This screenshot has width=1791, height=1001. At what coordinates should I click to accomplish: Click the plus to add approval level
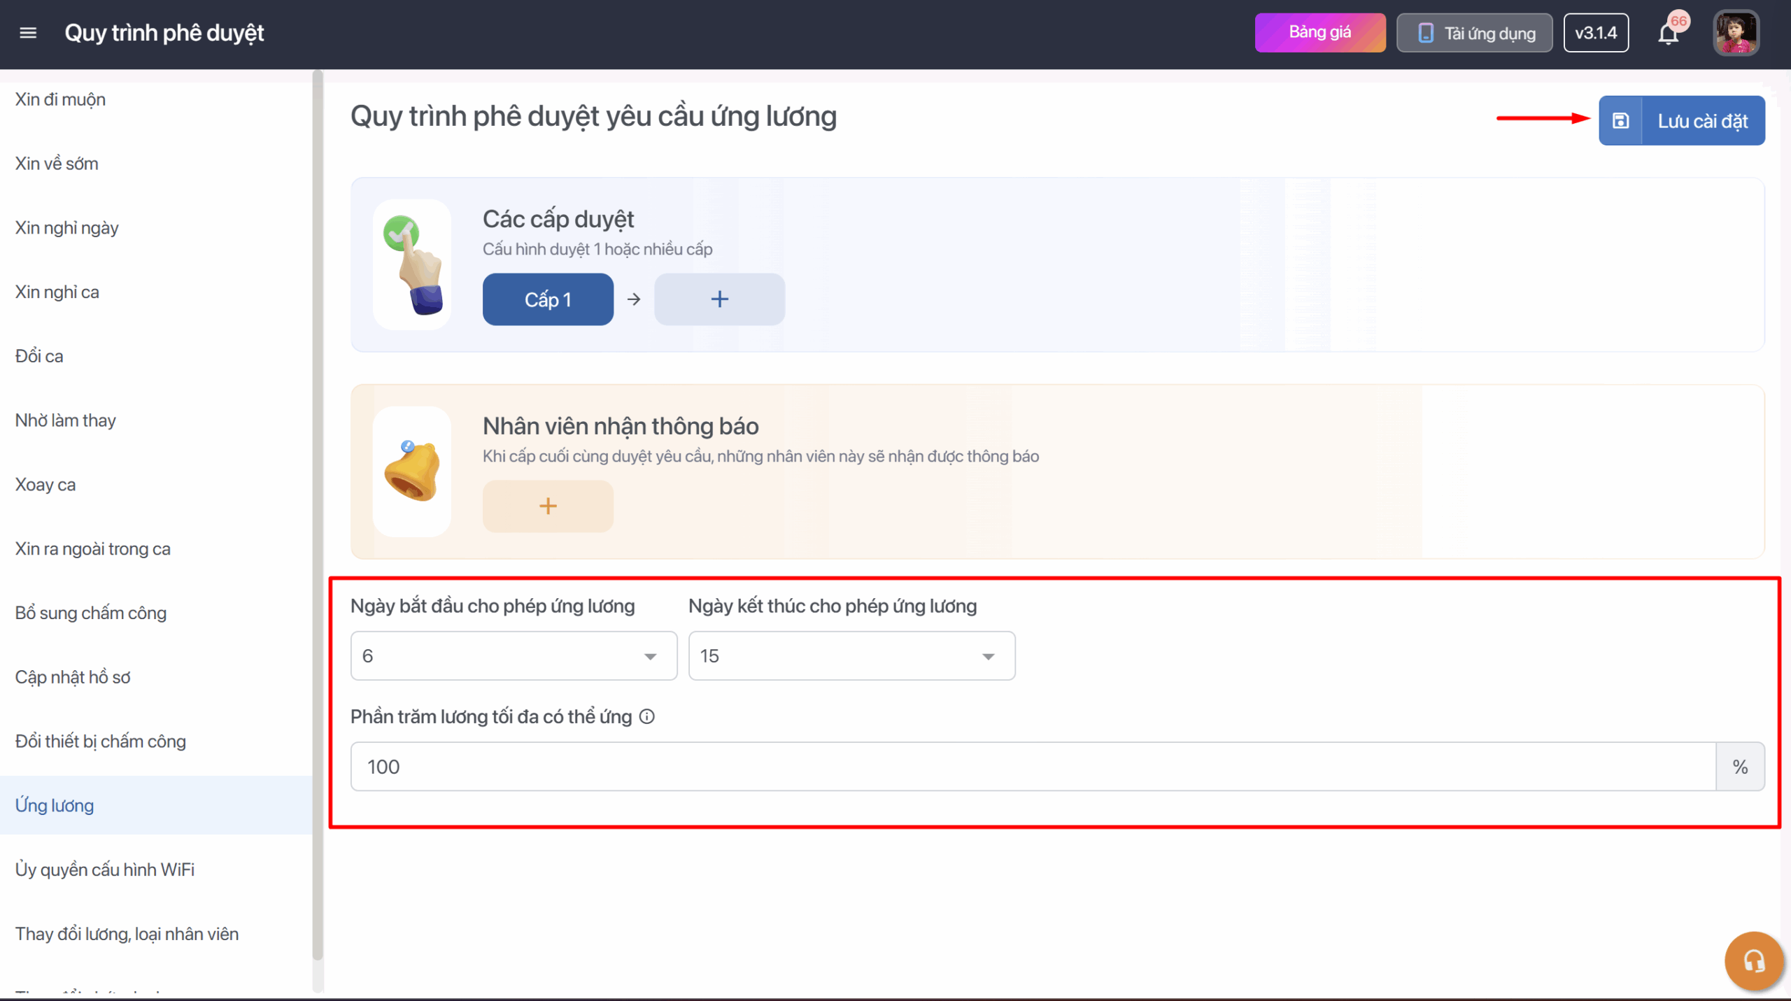(x=719, y=299)
